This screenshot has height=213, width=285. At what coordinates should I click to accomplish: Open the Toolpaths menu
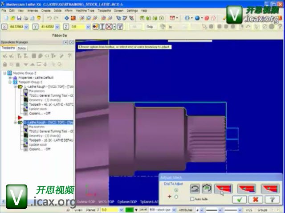(x=104, y=11)
